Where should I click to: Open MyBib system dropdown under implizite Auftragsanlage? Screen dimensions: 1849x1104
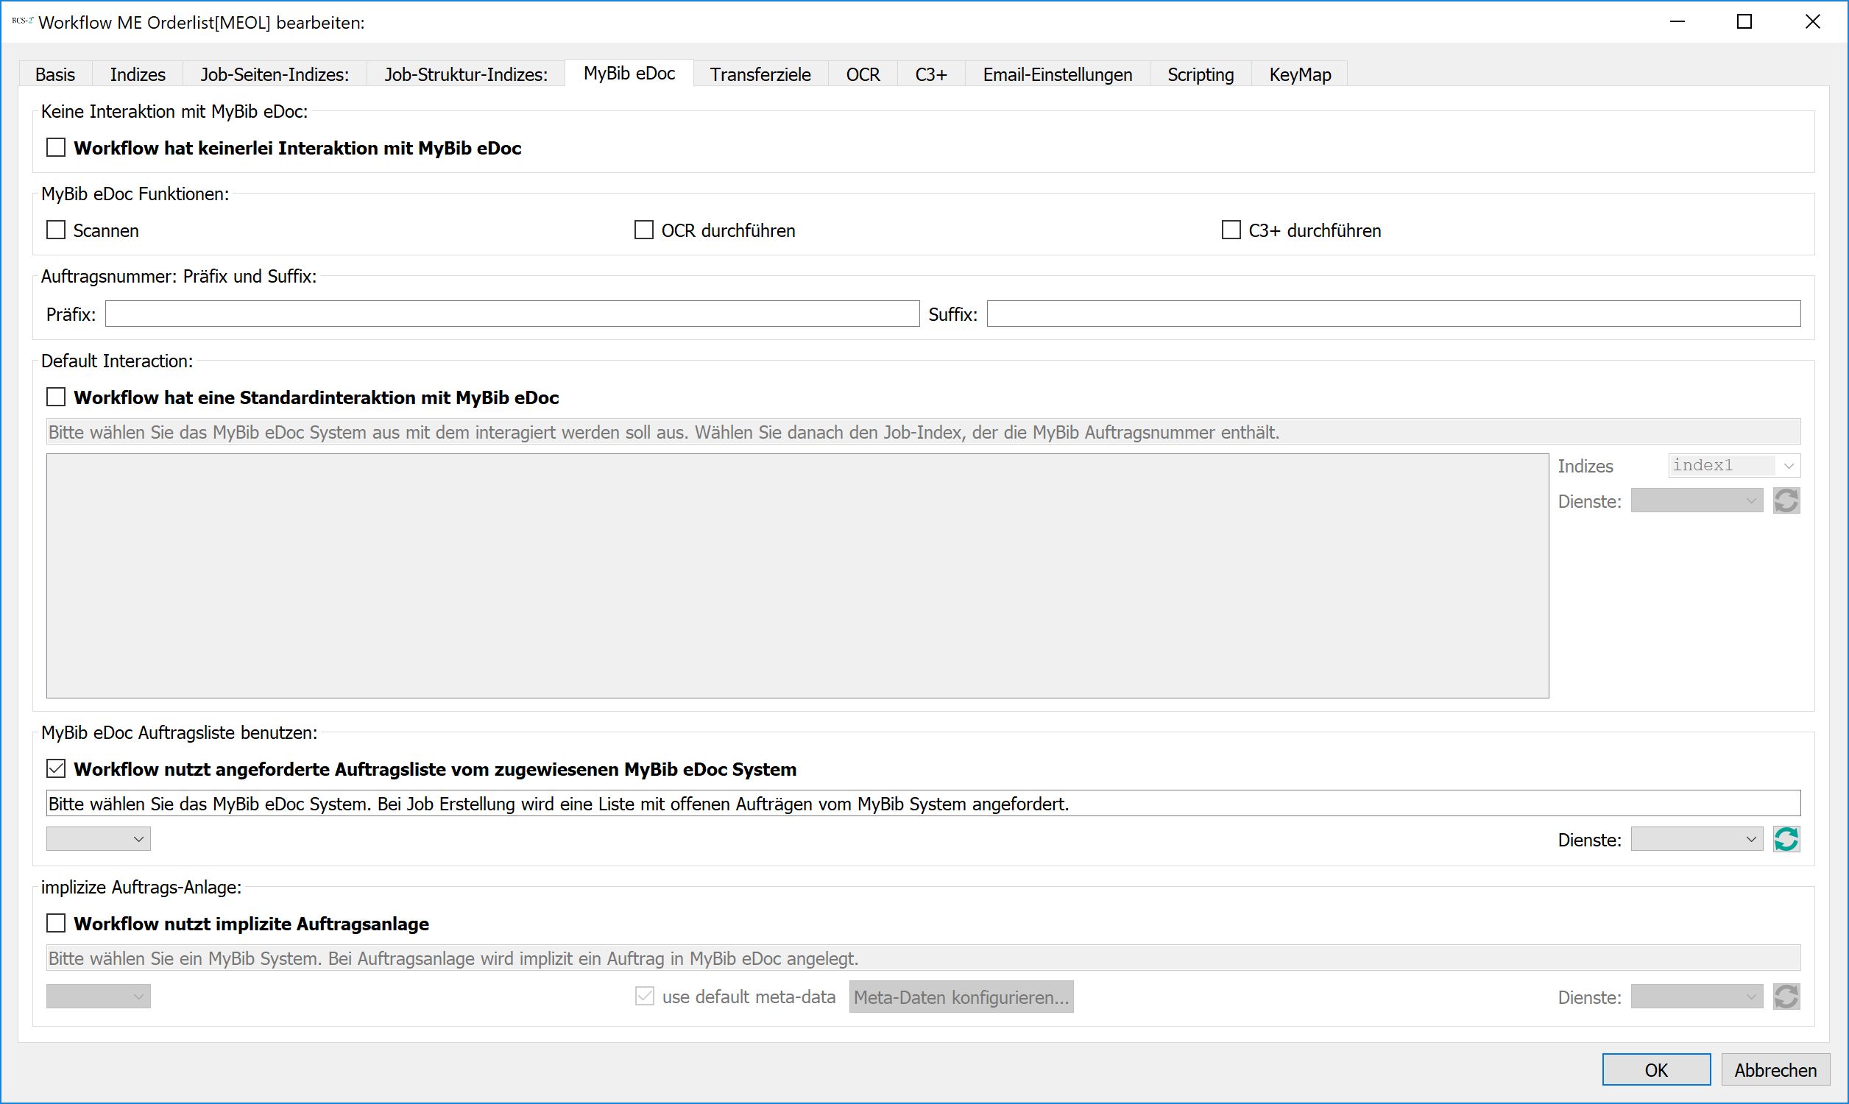click(x=98, y=996)
